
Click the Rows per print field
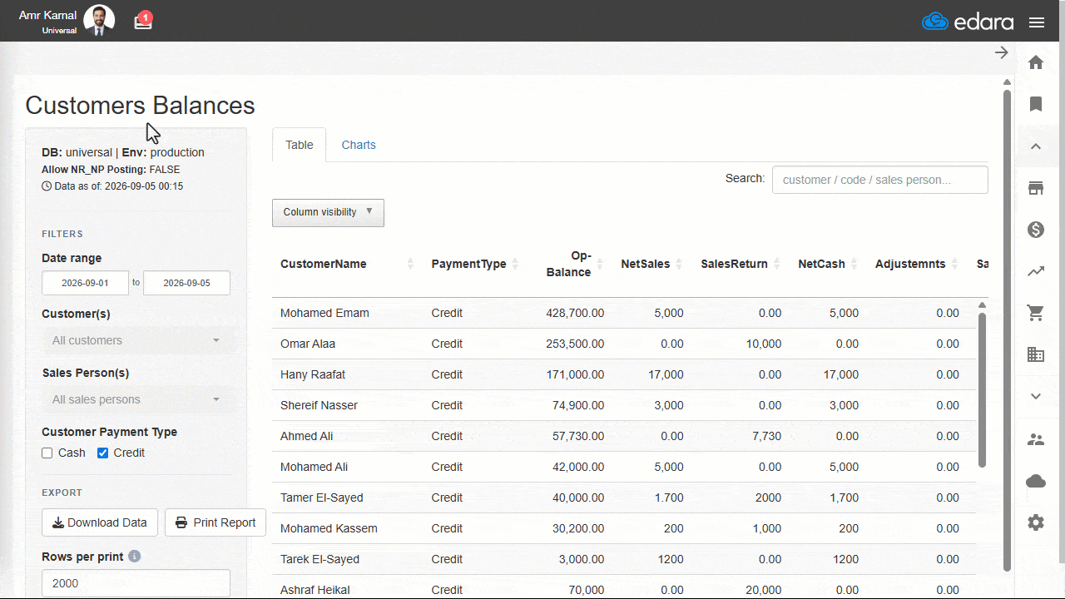pos(136,583)
